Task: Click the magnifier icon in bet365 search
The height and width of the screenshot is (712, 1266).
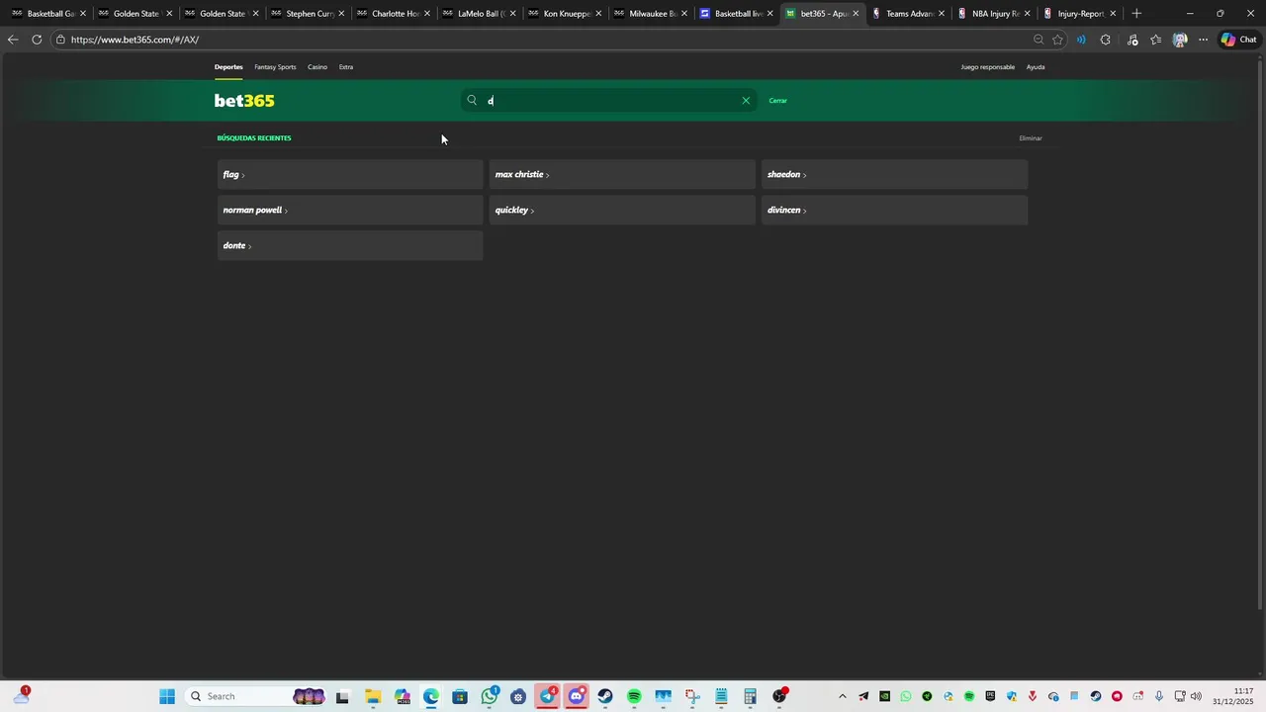Action: tap(472, 100)
